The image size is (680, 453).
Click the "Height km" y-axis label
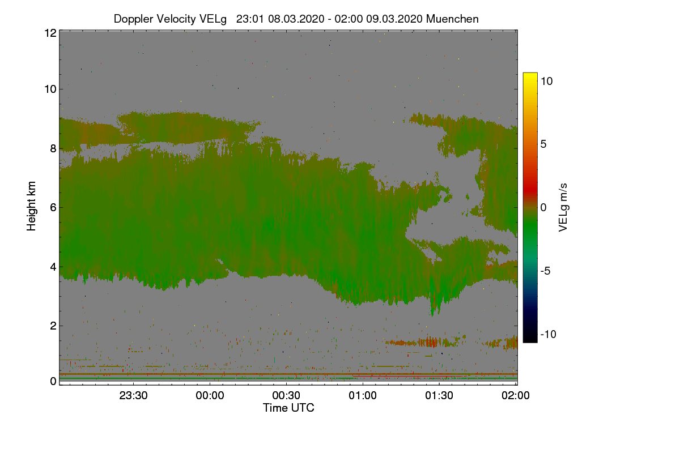click(x=32, y=206)
